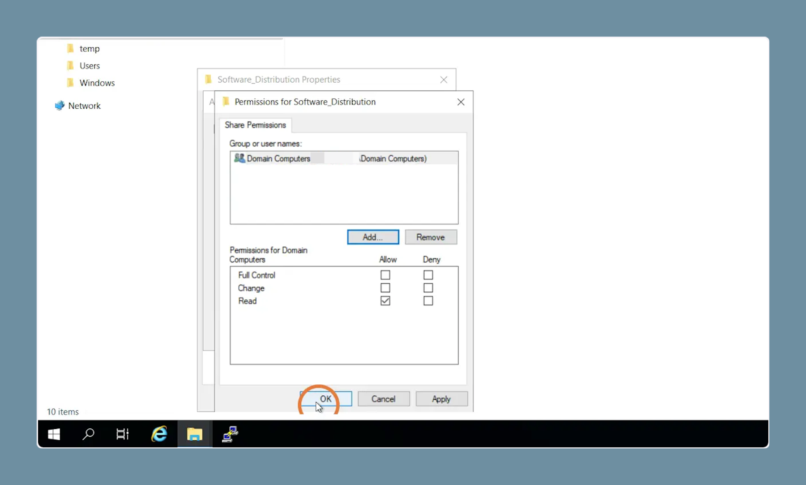
Task: Open taskbar Search
Action: pyautogui.click(x=88, y=434)
